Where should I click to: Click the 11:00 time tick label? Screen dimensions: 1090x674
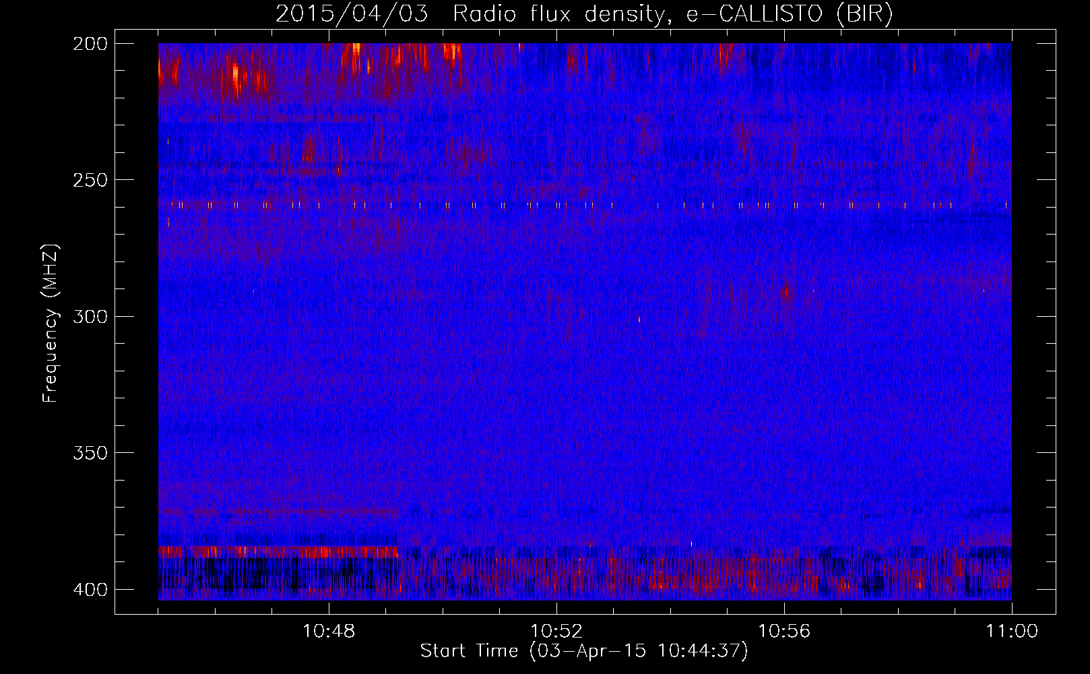(1012, 632)
